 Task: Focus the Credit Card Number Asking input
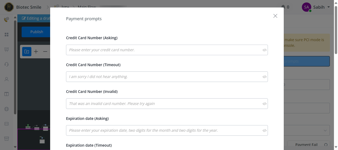(167, 50)
